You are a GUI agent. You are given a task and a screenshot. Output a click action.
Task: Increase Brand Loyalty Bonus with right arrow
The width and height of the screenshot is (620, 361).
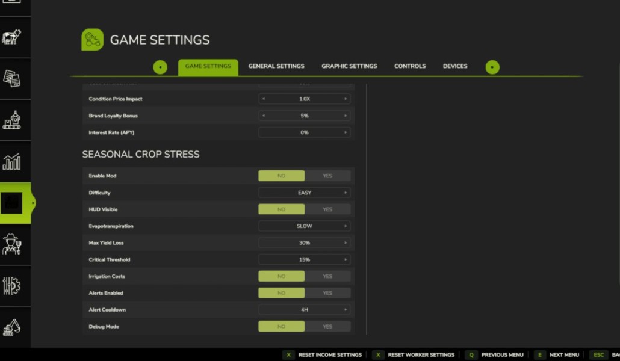click(x=345, y=116)
